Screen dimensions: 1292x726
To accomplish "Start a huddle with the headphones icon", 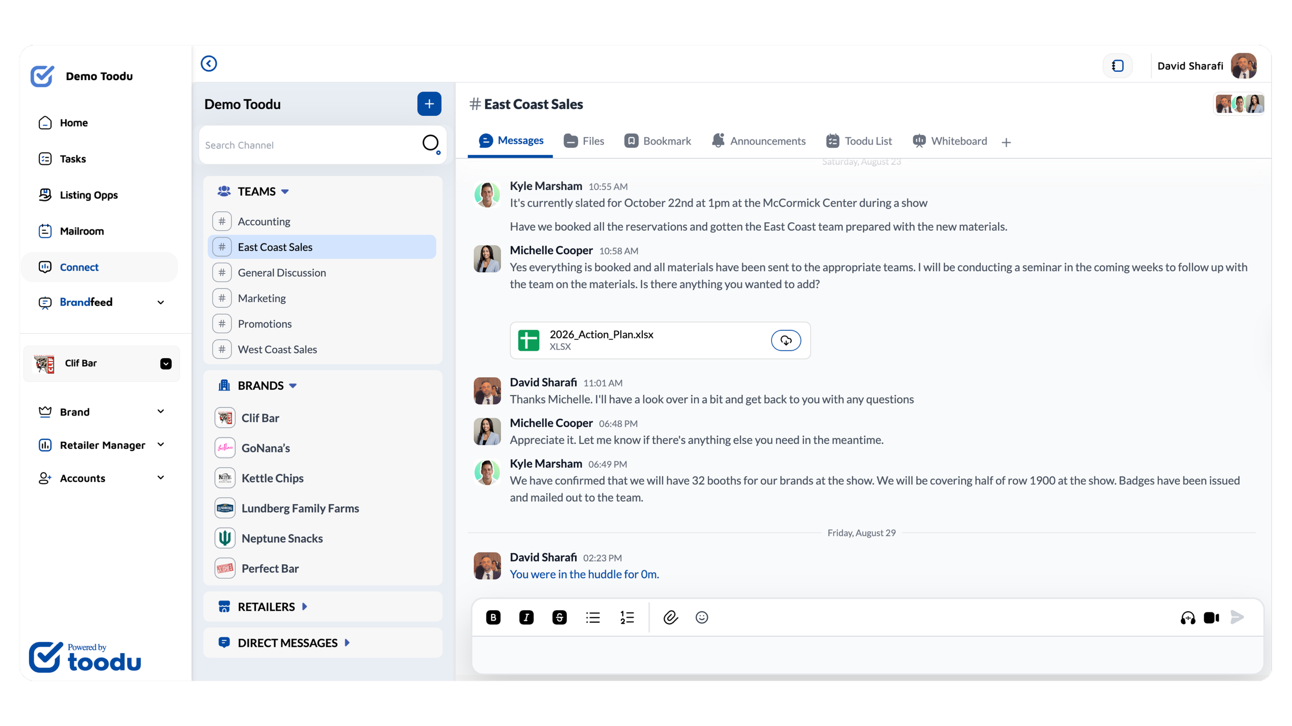I will (x=1187, y=617).
